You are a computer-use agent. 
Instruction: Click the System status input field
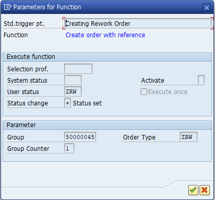point(73,80)
